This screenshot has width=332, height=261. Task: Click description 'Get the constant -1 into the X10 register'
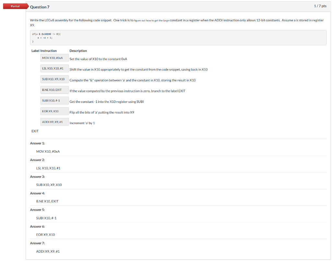tap(106, 102)
